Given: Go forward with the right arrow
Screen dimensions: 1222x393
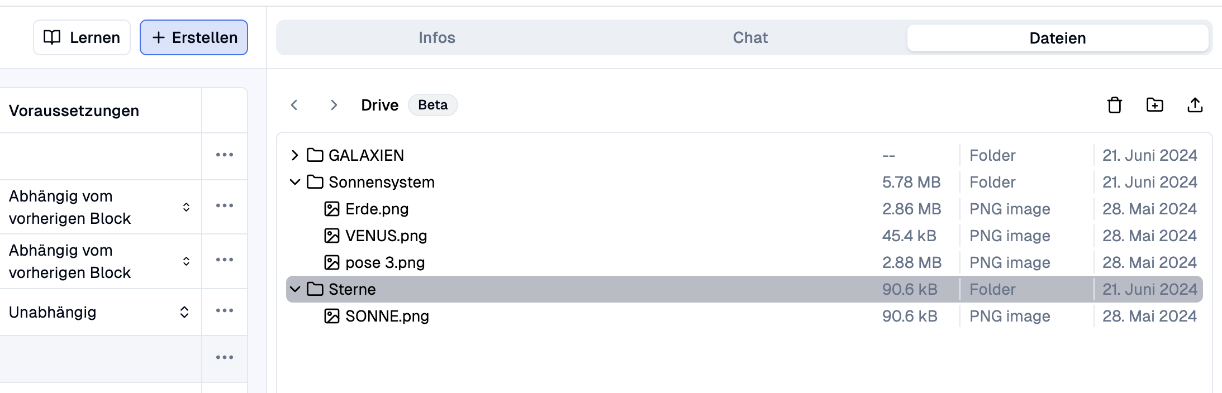Looking at the screenshot, I should (334, 105).
